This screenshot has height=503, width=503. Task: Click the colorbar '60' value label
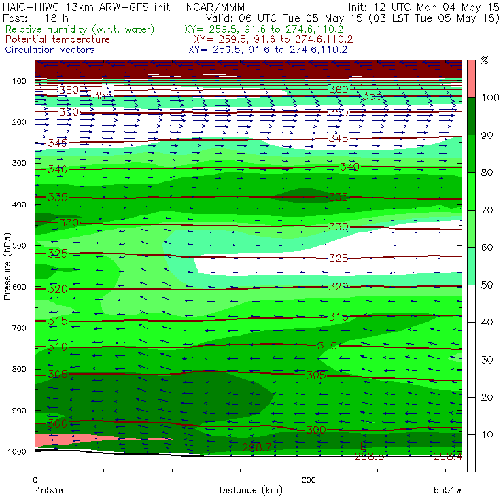487,247
